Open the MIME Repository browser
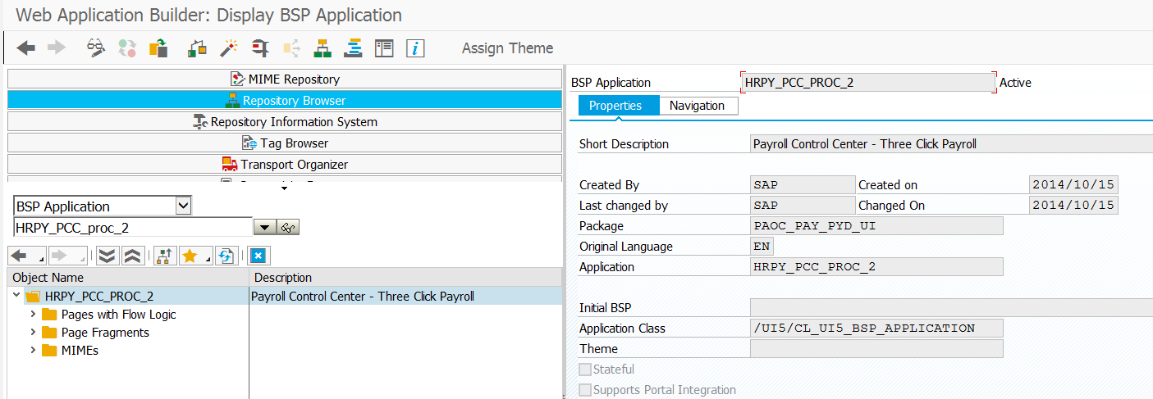The image size is (1153, 399). point(285,79)
